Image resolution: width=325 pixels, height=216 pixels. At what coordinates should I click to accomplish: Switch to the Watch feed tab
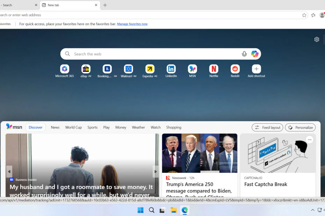tap(156, 127)
